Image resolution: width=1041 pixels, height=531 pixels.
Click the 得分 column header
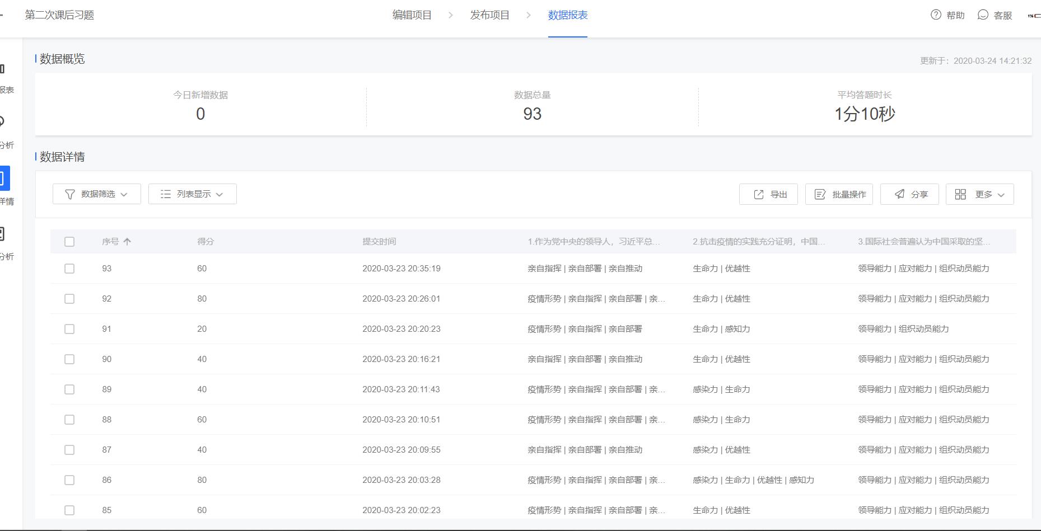click(206, 242)
